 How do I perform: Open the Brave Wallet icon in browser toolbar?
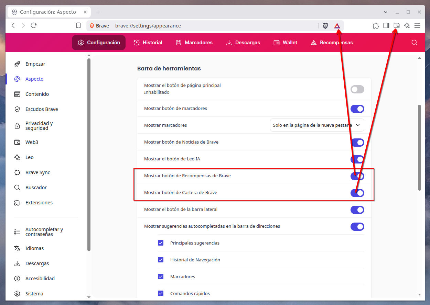(396, 26)
